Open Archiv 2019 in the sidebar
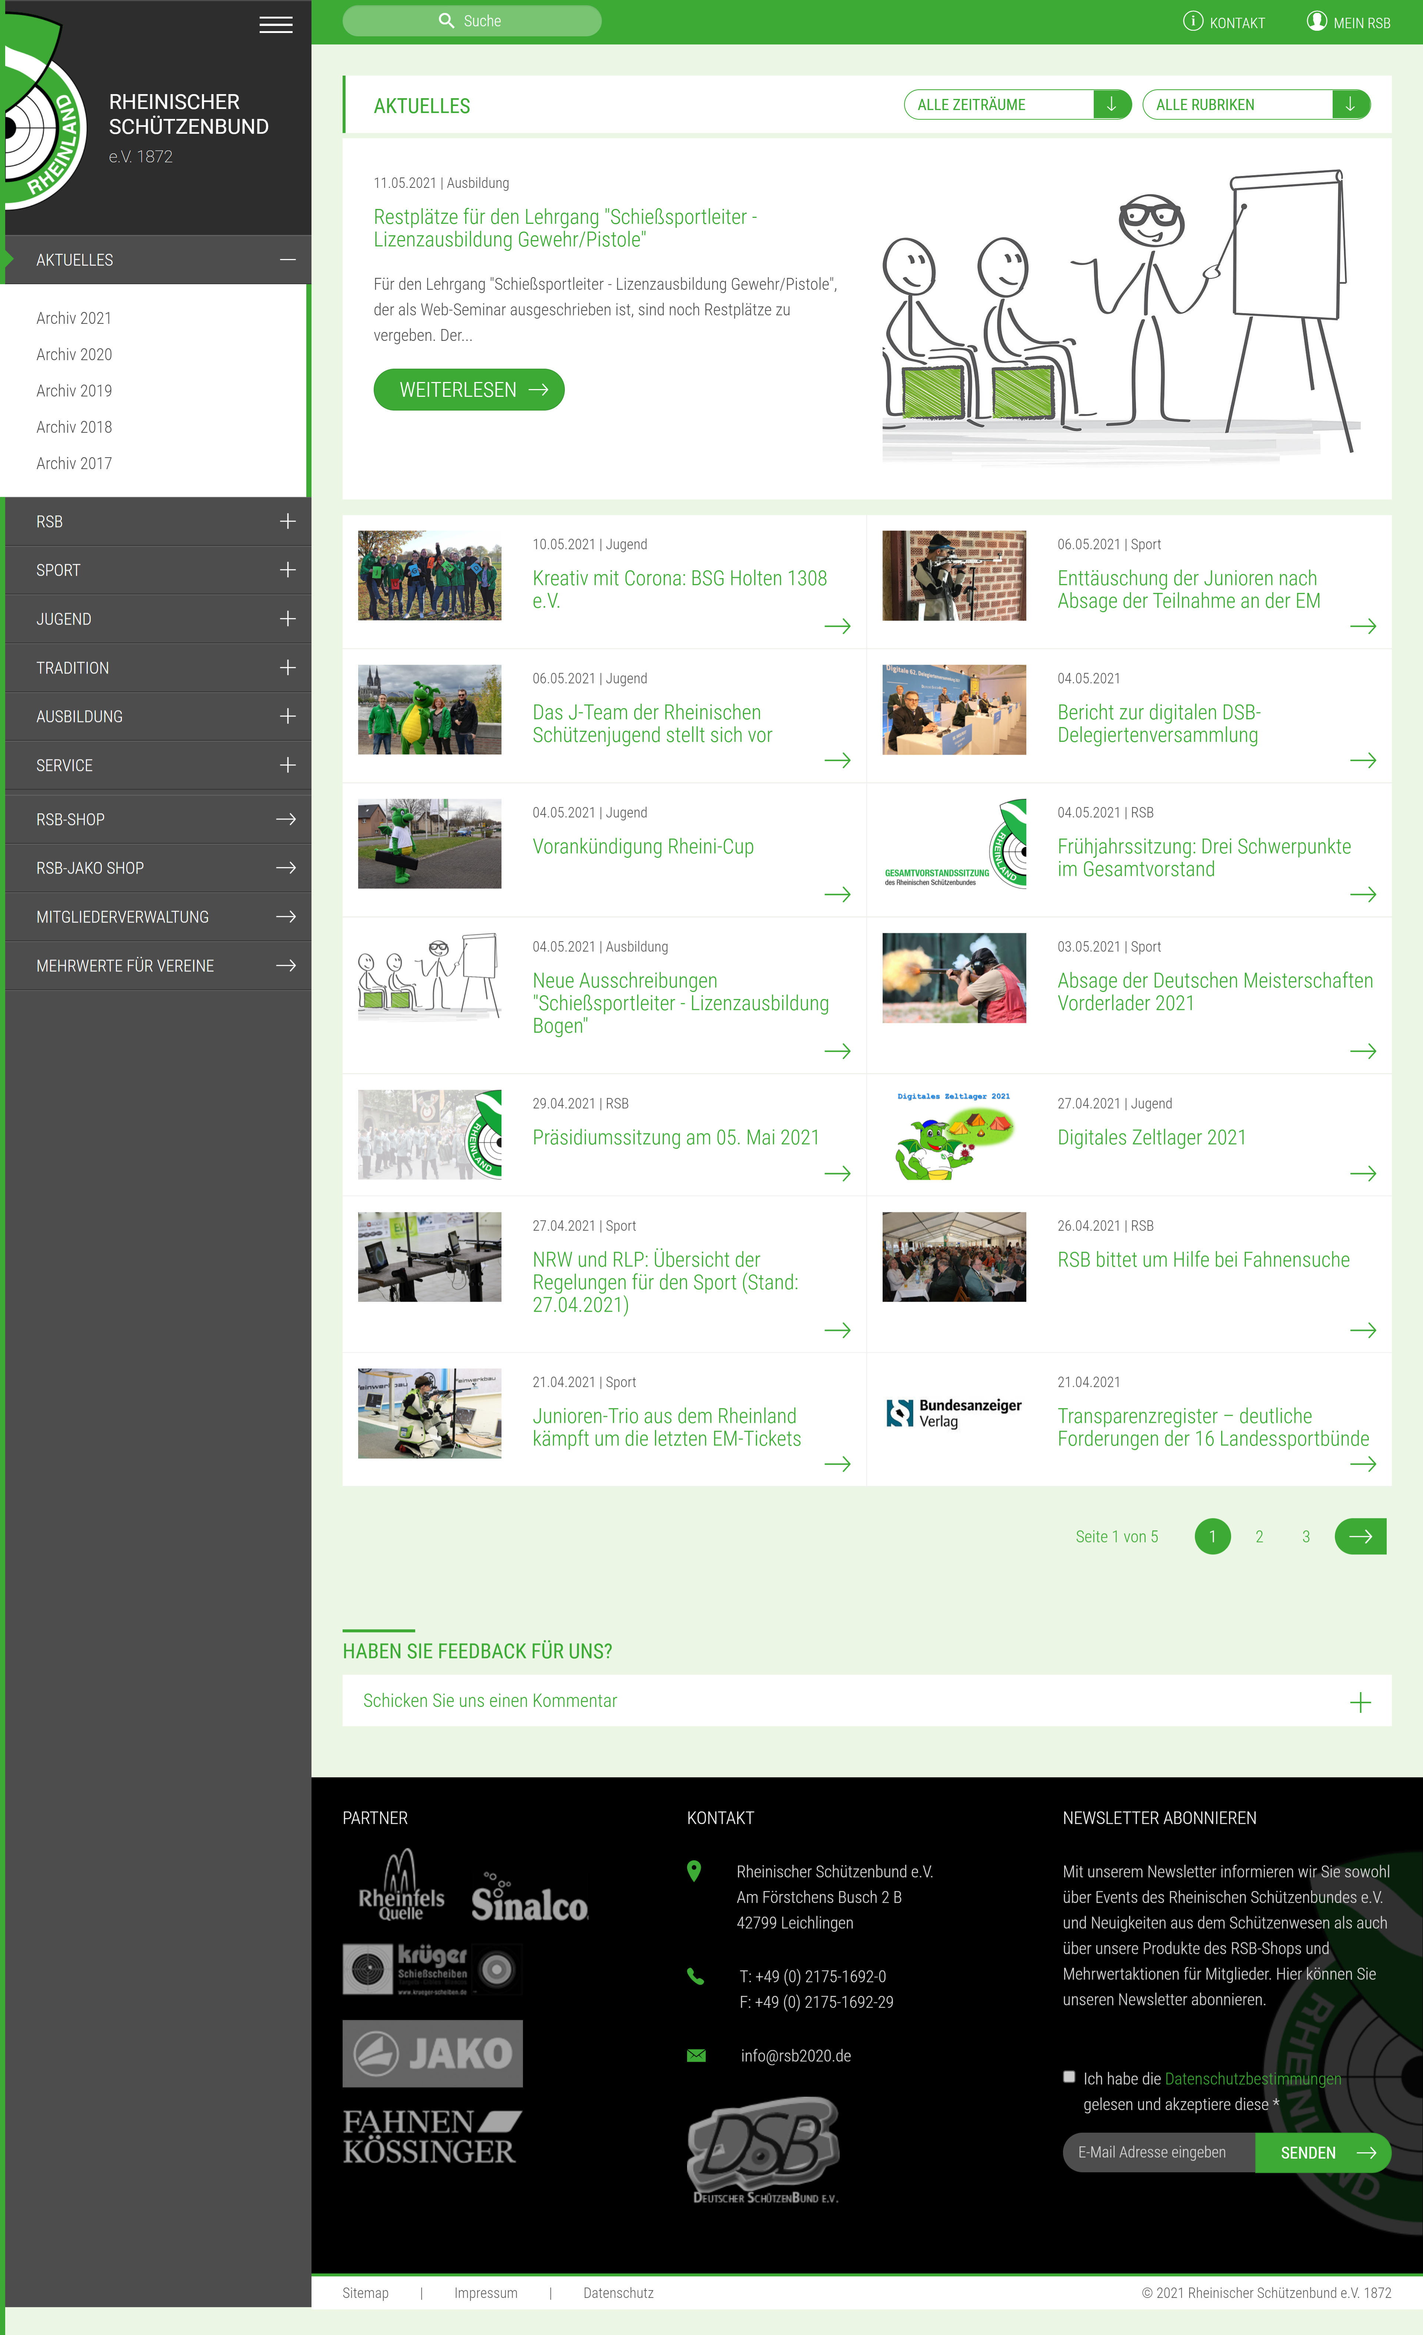1423x2335 pixels. 74,391
